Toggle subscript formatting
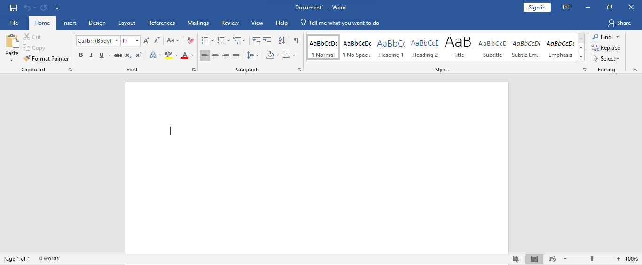This screenshot has height=265, width=642. point(128,55)
